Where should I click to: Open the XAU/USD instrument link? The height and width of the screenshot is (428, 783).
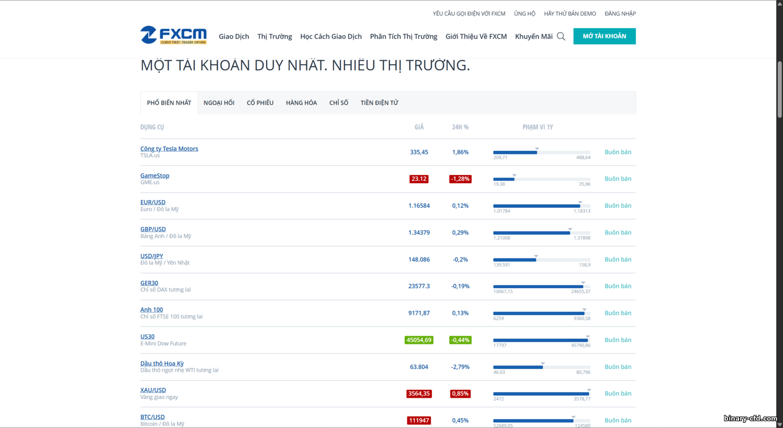153,390
